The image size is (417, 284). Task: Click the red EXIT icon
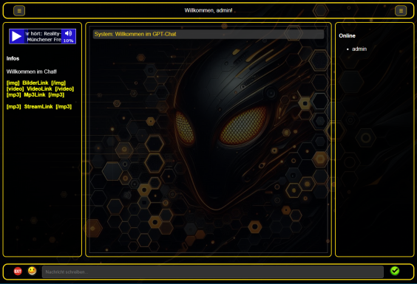pyautogui.click(x=18, y=271)
